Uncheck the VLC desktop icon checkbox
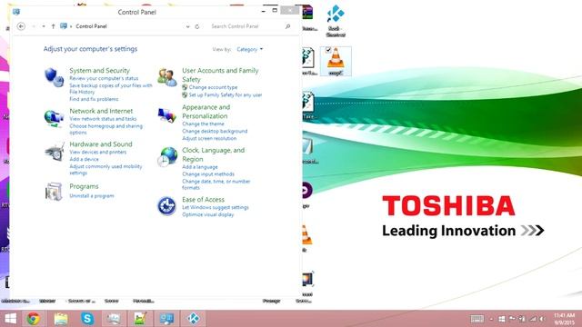582x327 pixels. click(328, 50)
